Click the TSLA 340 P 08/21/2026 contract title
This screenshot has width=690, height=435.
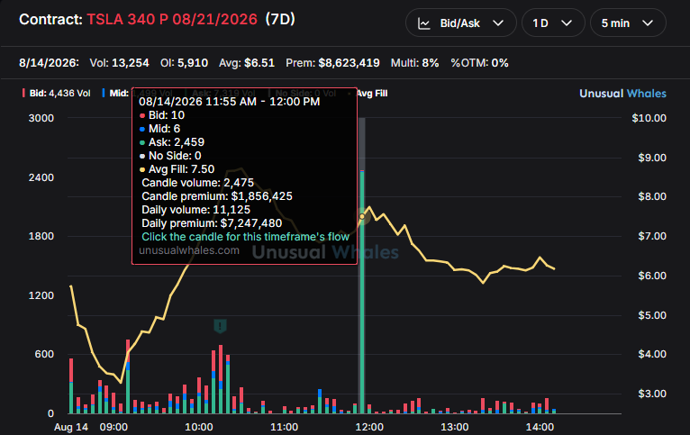[172, 19]
